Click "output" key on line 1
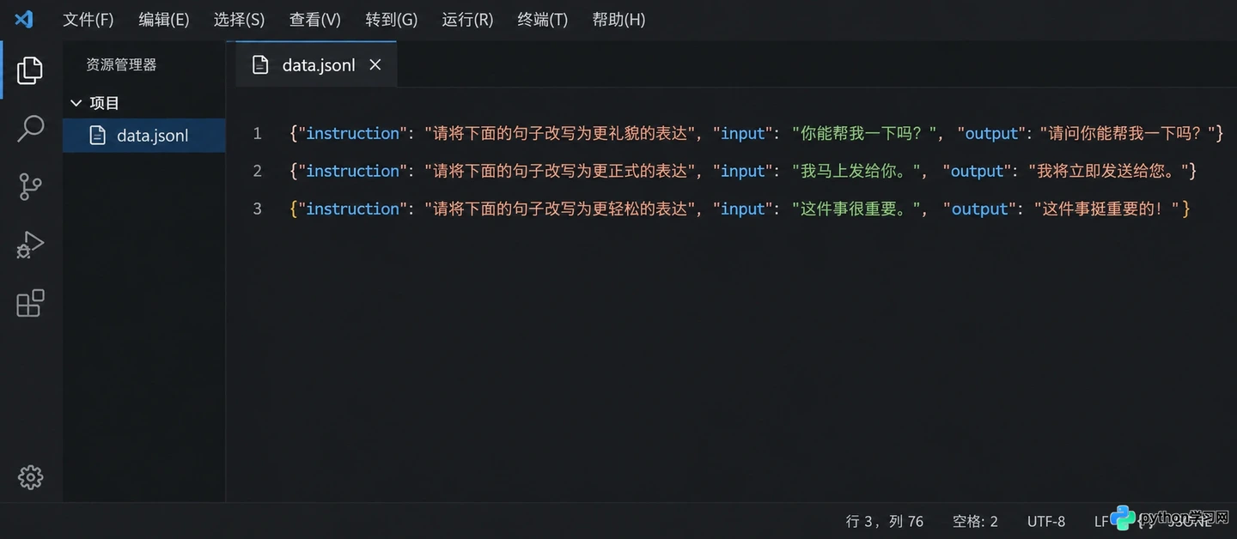The height and width of the screenshot is (539, 1237). pos(993,133)
